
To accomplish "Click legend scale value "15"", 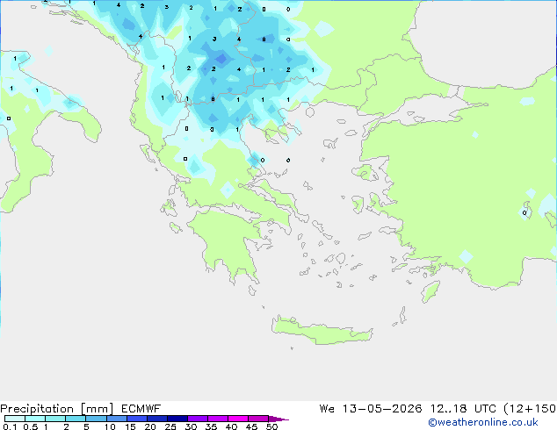I will pos(130,426).
